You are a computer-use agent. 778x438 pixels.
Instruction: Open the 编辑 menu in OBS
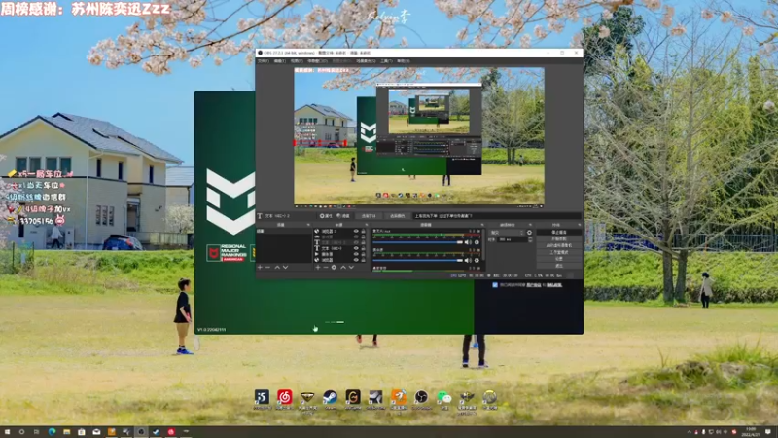point(280,61)
